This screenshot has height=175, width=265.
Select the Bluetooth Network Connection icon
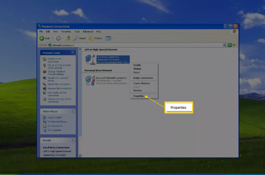coord(90,80)
